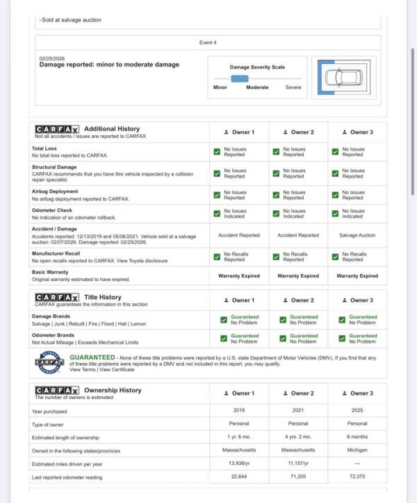Click the Owner 1 person icon in Additional History
This screenshot has height=503, width=417.
point(226,132)
